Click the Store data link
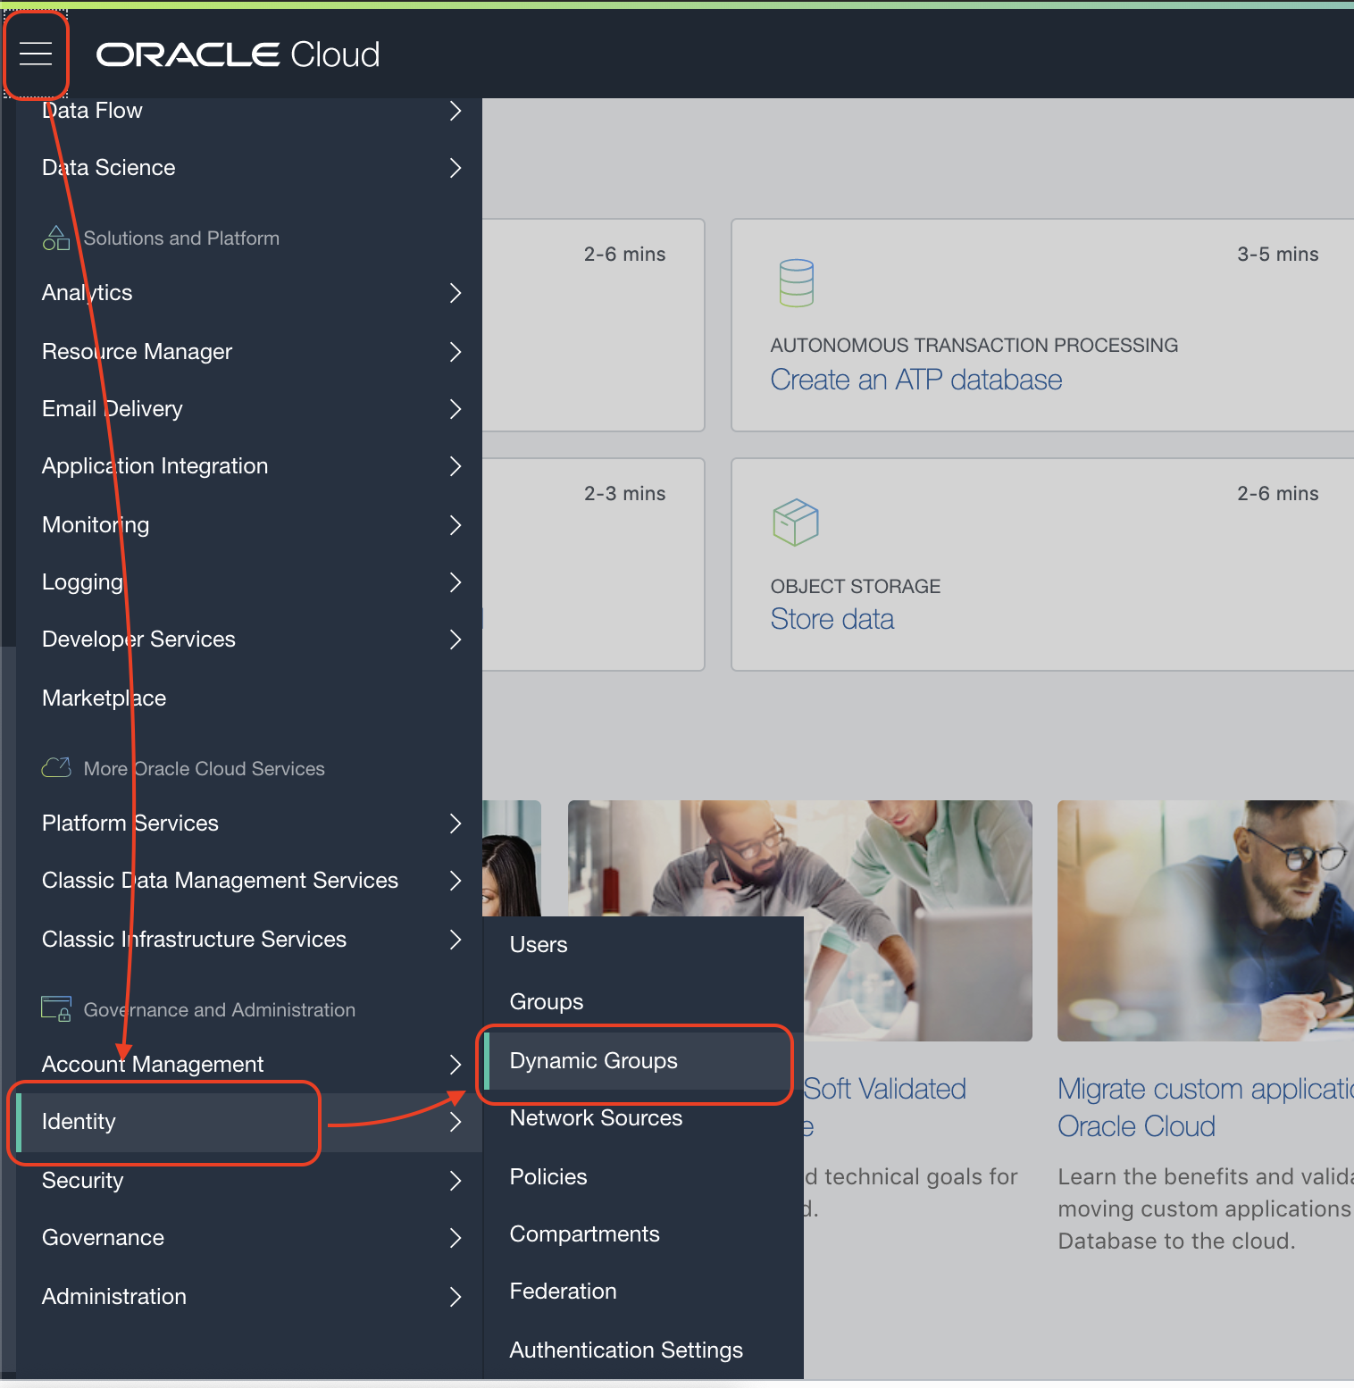This screenshot has width=1354, height=1388. [x=832, y=620]
